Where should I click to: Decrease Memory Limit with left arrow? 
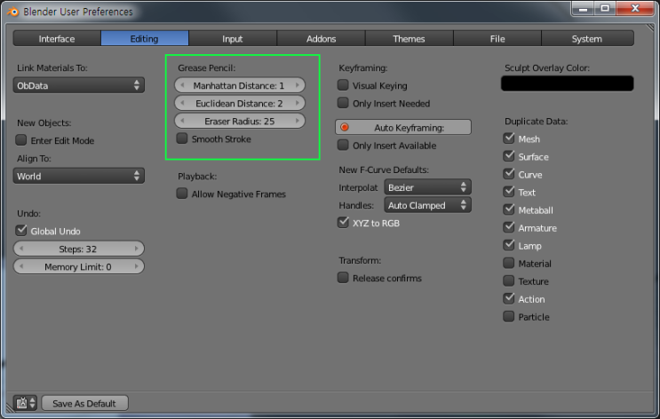coord(21,266)
